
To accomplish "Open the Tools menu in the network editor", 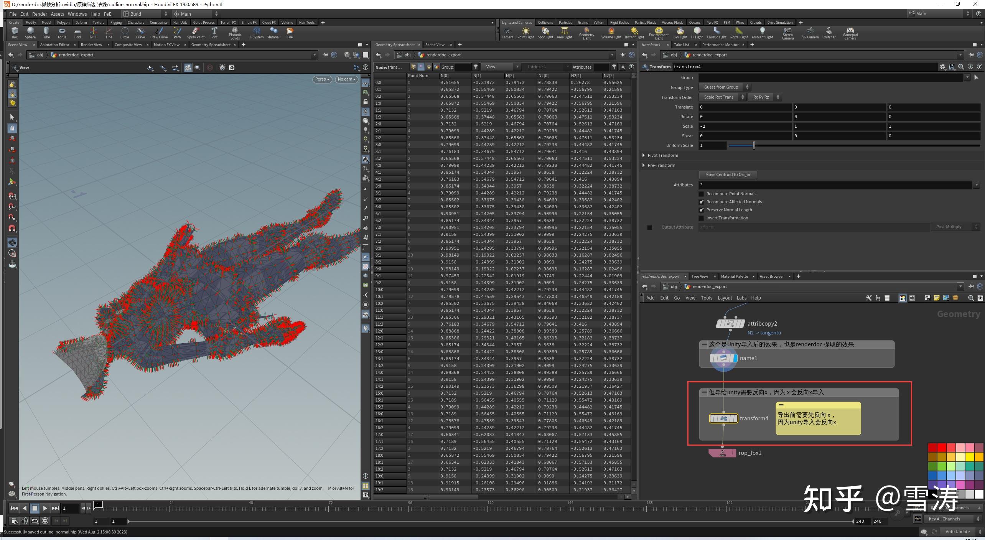I will (707, 298).
